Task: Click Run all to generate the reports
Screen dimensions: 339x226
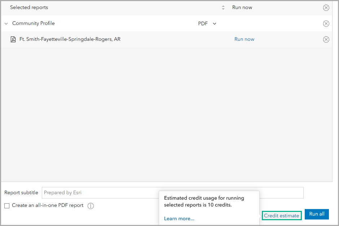Action: pyautogui.click(x=317, y=214)
